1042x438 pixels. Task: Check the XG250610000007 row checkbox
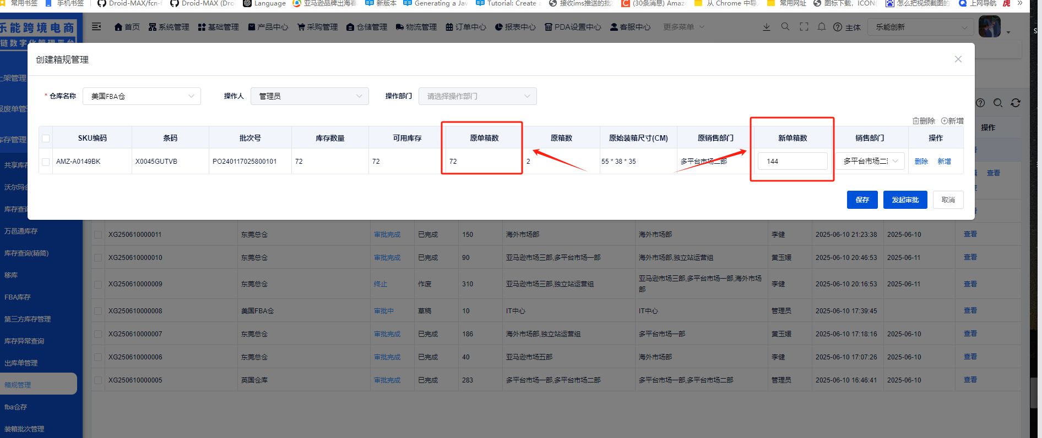tap(98, 334)
